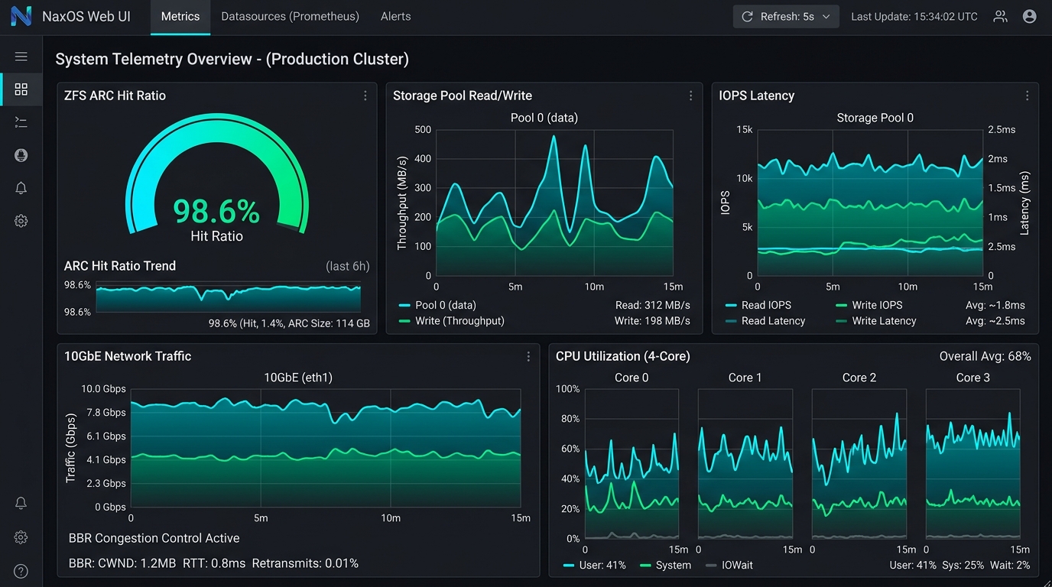The height and width of the screenshot is (587, 1052).
Task: Click the Storage Pool 0 chart title
Action: tap(875, 118)
